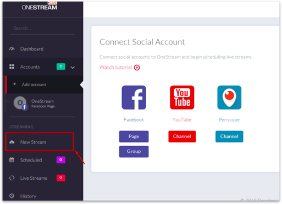This screenshot has width=282, height=204.
Task: Click the Facebook label text
Action: [134, 120]
